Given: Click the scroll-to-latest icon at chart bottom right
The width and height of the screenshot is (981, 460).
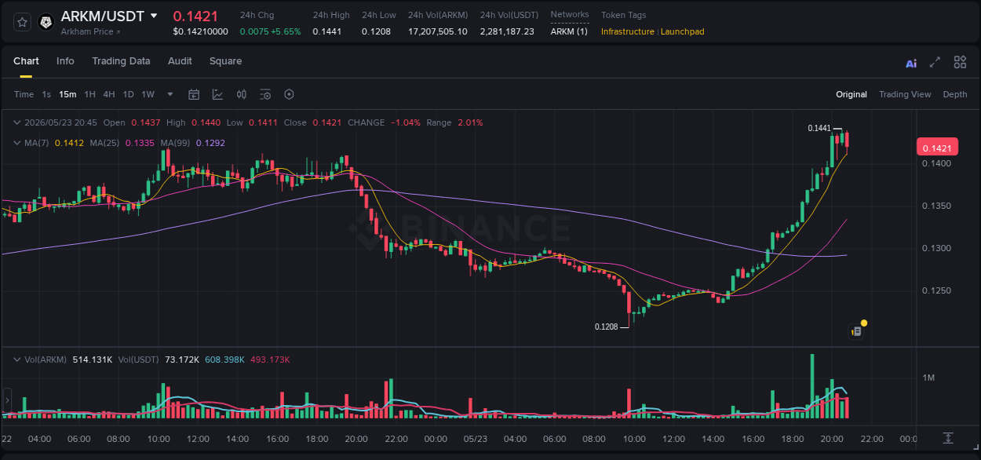Looking at the screenshot, I should tap(948, 437).
